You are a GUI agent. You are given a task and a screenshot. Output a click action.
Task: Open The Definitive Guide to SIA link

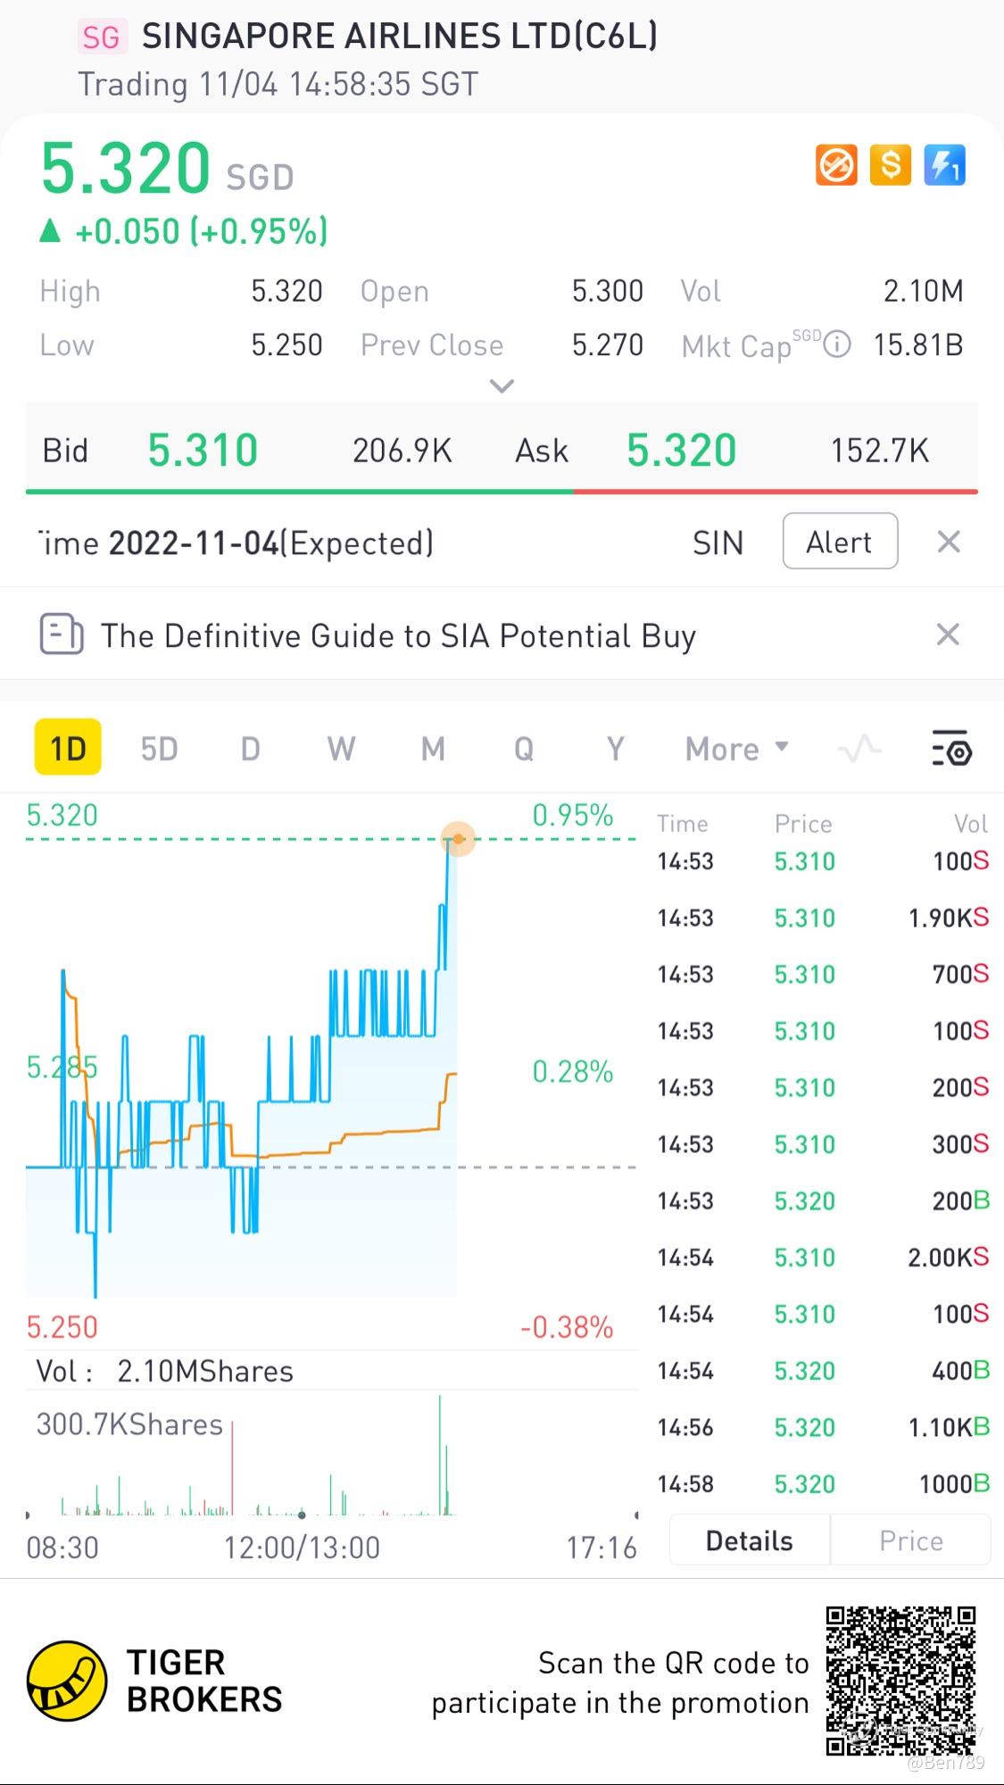coord(398,635)
